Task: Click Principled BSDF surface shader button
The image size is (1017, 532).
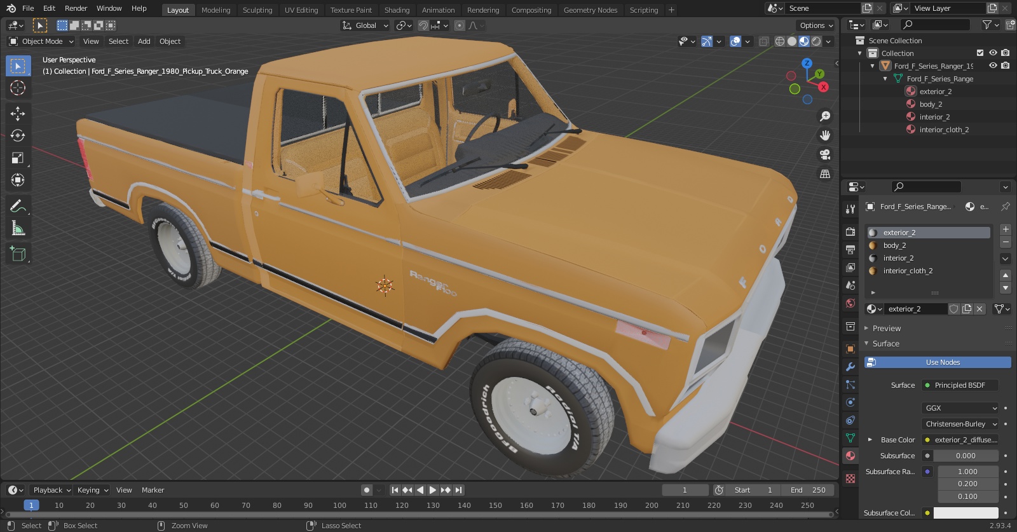Action: 960,385
